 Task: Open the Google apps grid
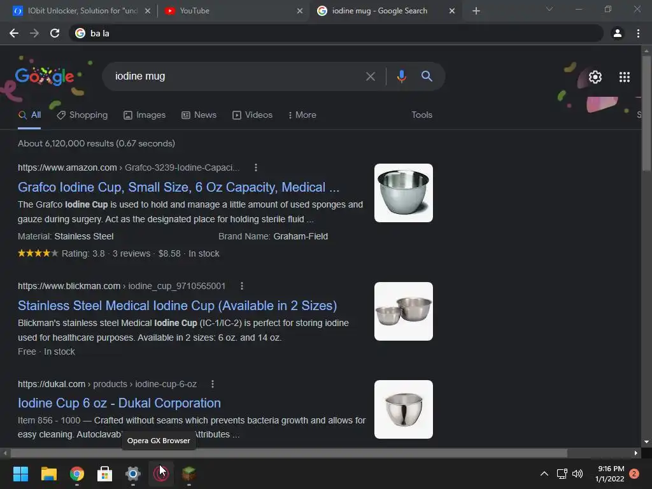coord(624,77)
